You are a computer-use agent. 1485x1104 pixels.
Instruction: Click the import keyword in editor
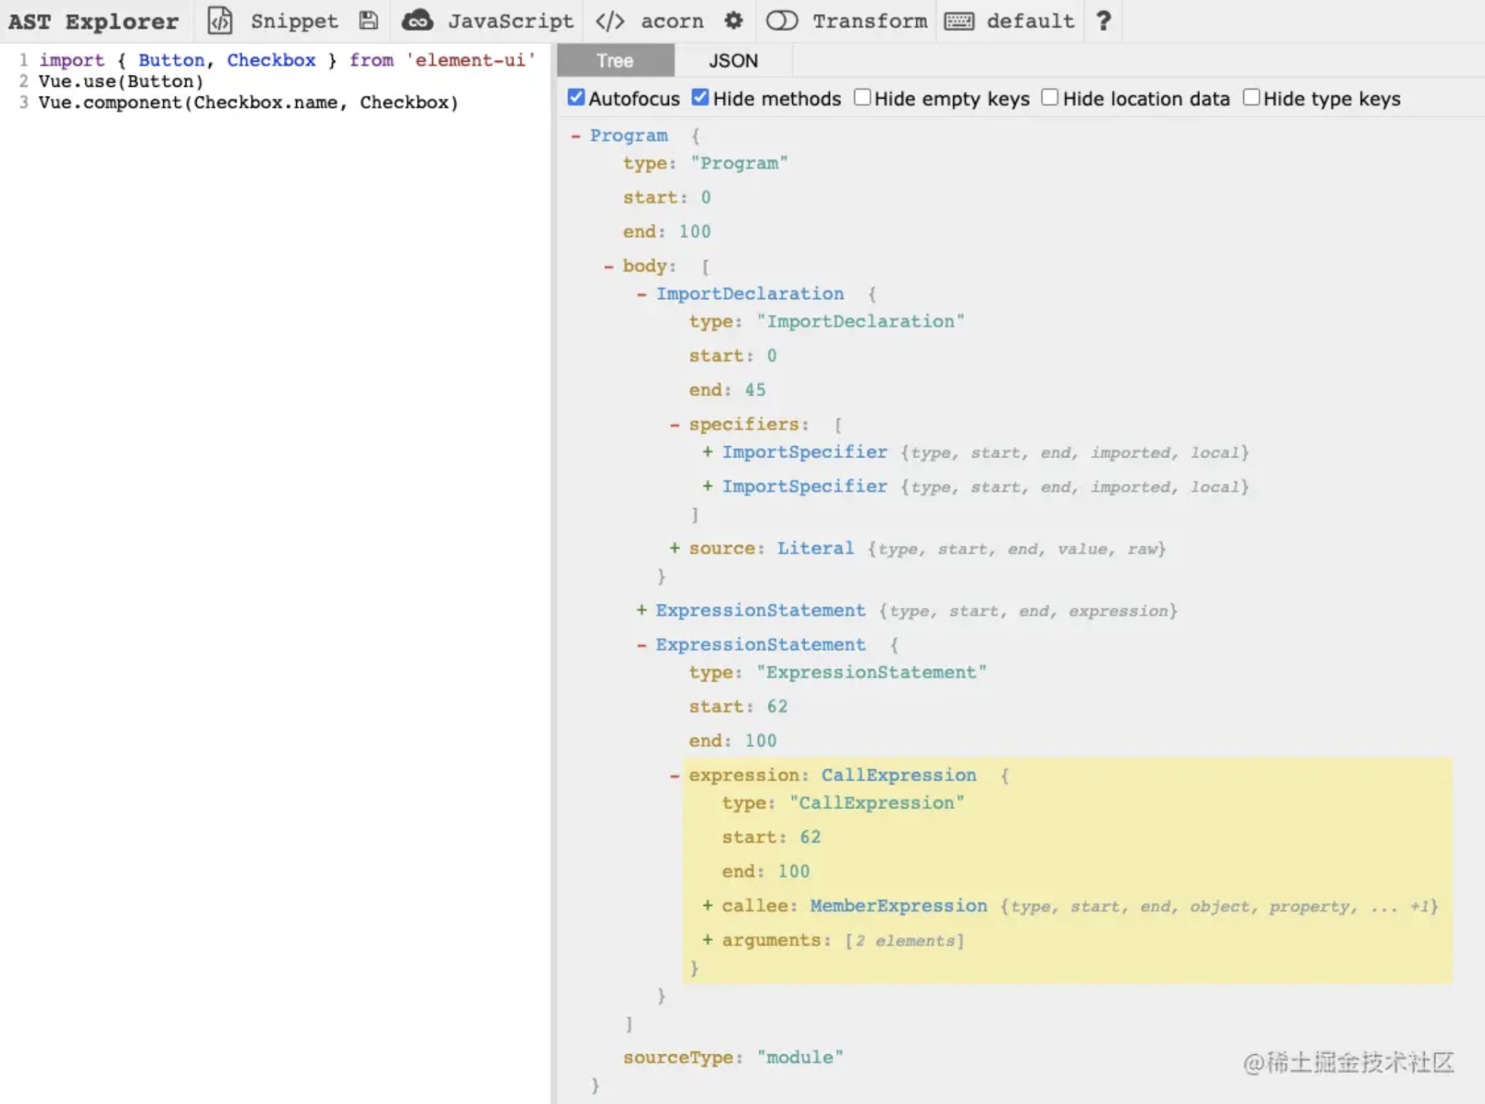pyautogui.click(x=71, y=60)
